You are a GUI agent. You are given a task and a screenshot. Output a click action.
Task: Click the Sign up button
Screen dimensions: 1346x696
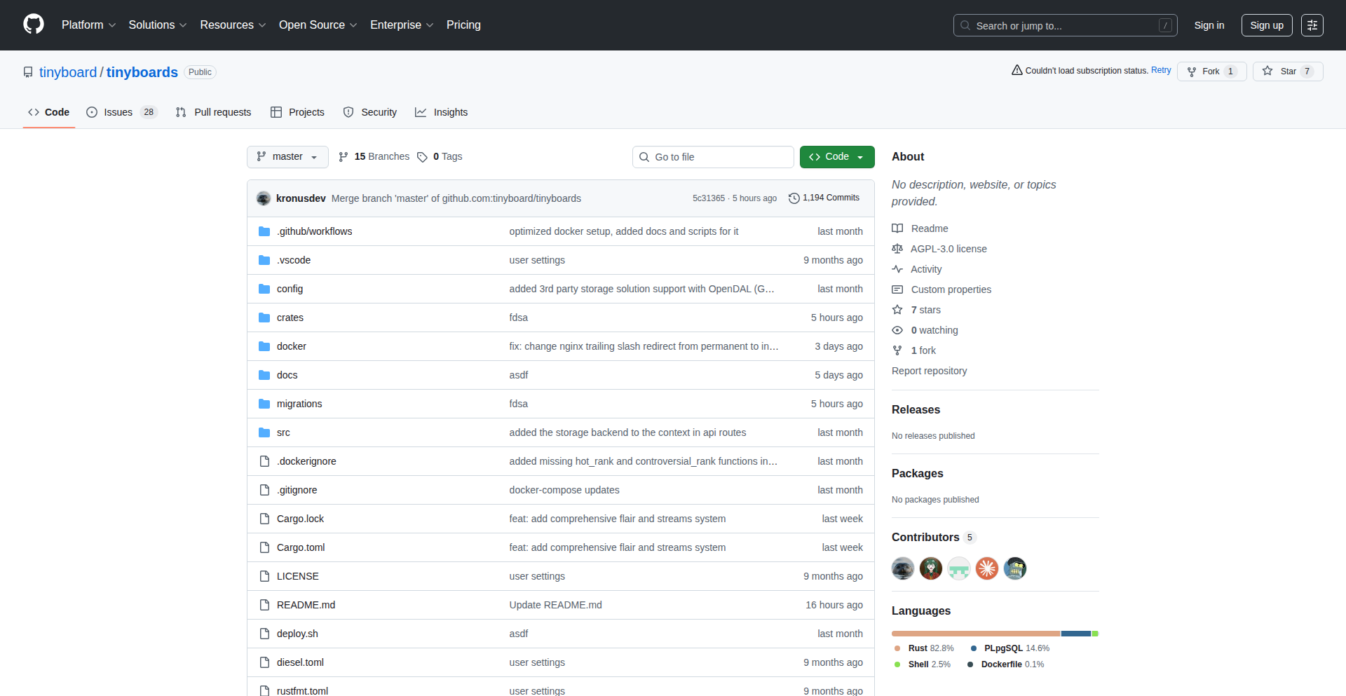[1267, 25]
